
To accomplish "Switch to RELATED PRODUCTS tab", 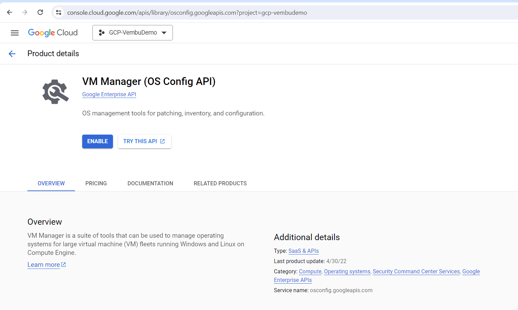I will click(220, 183).
